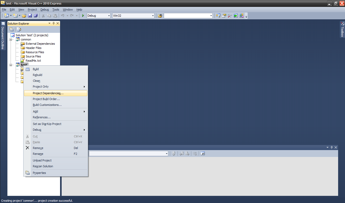Choose Project Build Order... from context menu

click(56, 99)
